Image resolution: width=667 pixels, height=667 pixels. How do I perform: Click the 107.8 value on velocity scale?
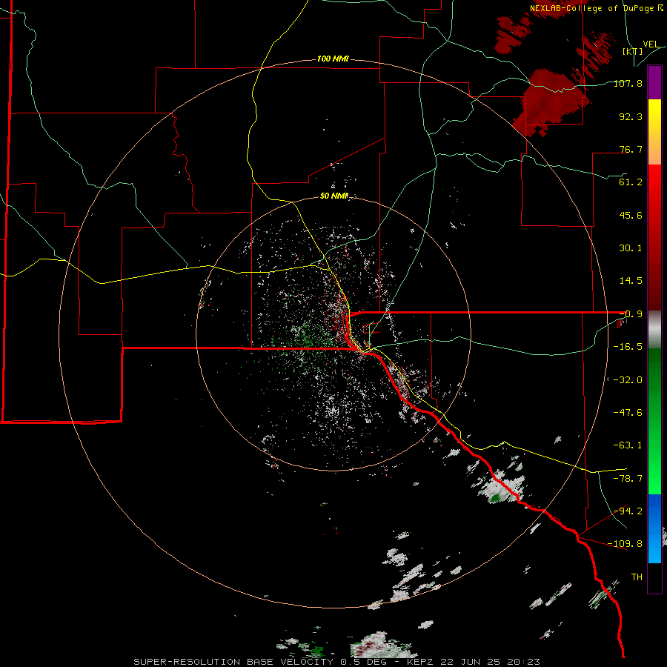pos(628,83)
